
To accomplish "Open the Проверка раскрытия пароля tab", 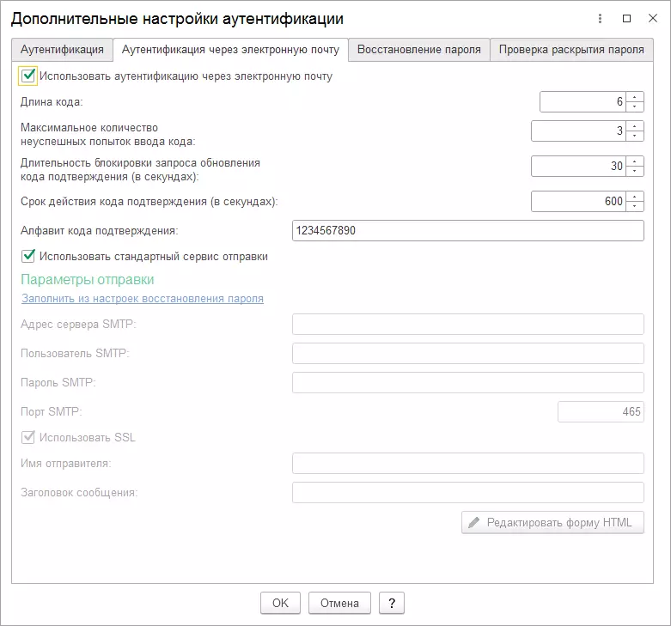I will pyautogui.click(x=571, y=50).
